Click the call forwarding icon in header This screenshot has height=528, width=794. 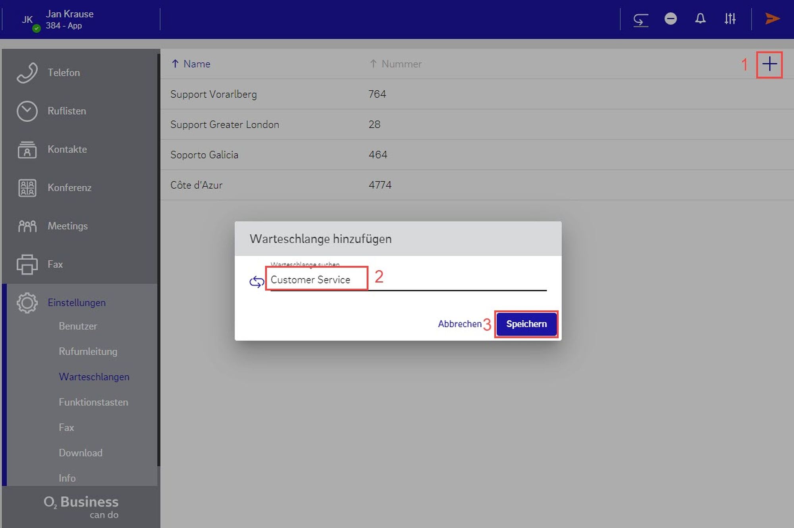640,19
